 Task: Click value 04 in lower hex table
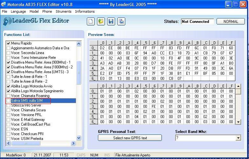coord(136,117)
